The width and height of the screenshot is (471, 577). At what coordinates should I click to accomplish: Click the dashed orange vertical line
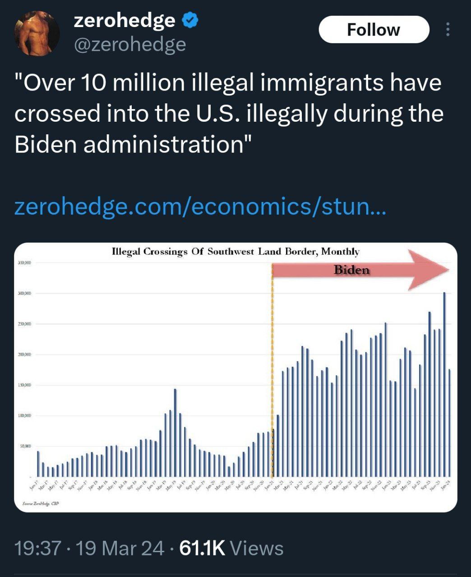point(272,370)
